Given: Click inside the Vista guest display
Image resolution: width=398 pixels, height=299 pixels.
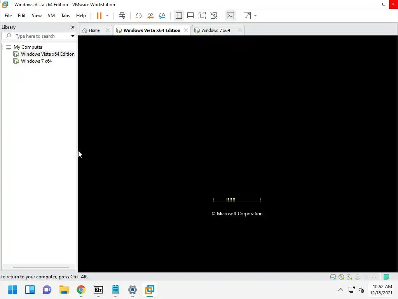Looking at the screenshot, I should pyautogui.click(x=238, y=154).
